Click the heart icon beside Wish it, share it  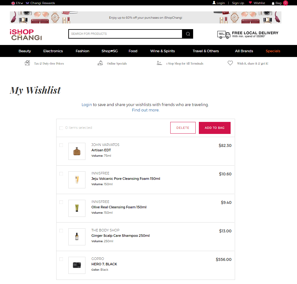tap(230, 63)
